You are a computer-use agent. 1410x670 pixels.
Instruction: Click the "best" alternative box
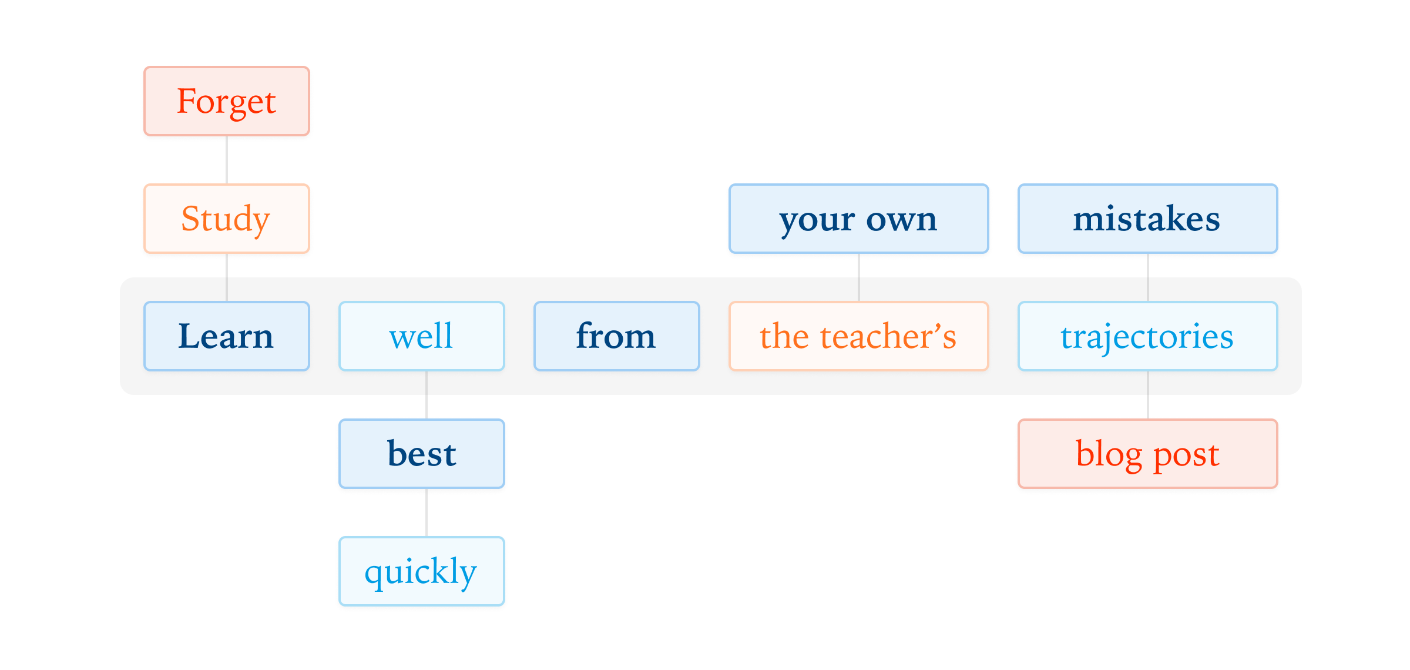click(x=422, y=454)
